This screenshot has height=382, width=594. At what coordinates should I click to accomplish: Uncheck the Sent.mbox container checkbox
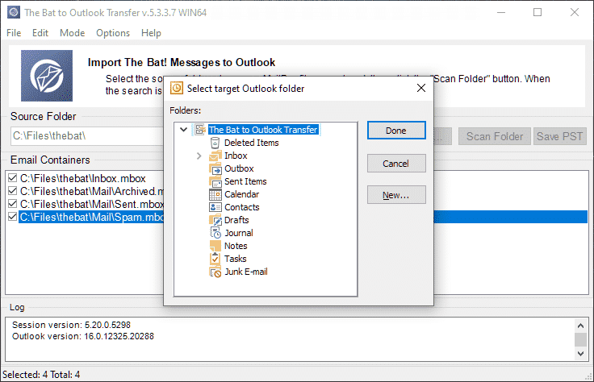click(12, 204)
